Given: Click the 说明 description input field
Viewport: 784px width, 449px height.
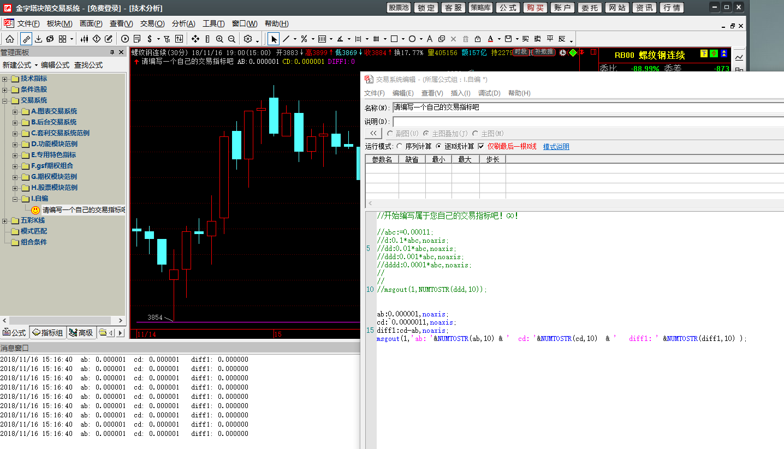Looking at the screenshot, I should 588,122.
